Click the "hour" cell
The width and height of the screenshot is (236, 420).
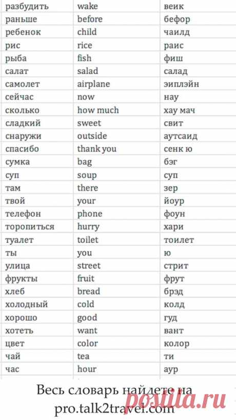87,369
